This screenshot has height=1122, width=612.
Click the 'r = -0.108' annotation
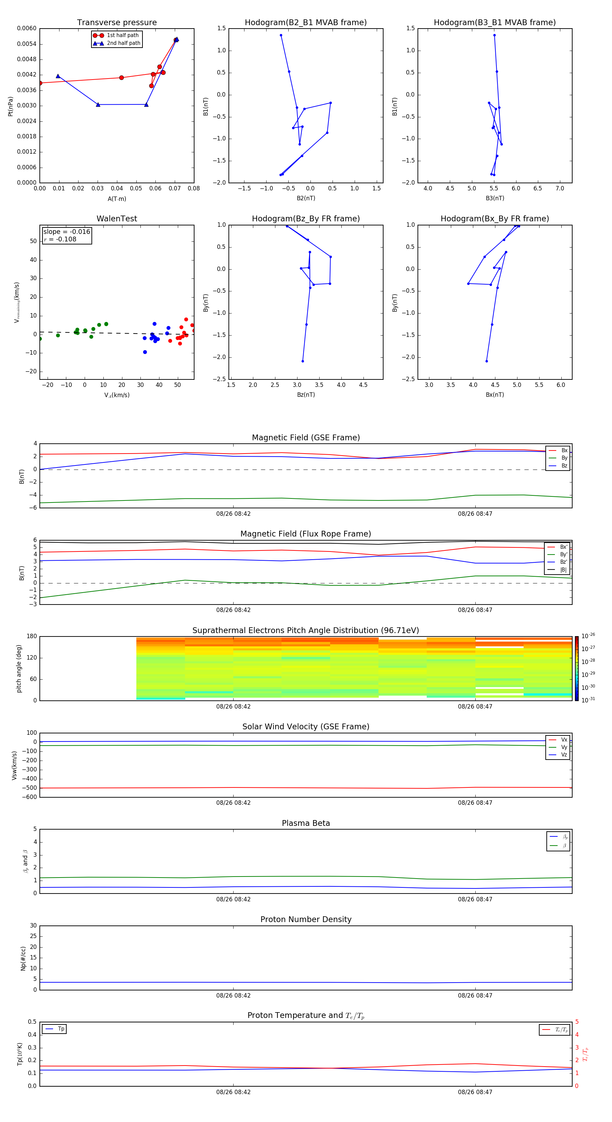click(60, 239)
